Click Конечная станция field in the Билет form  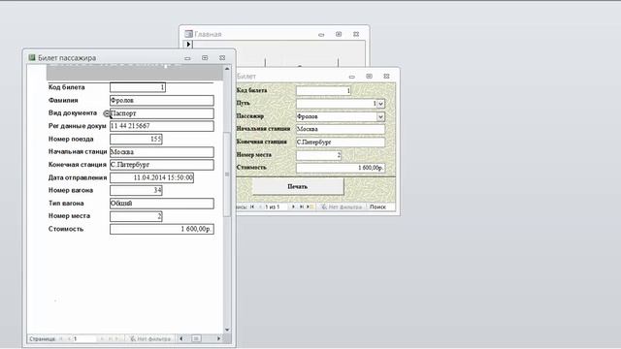coord(341,143)
